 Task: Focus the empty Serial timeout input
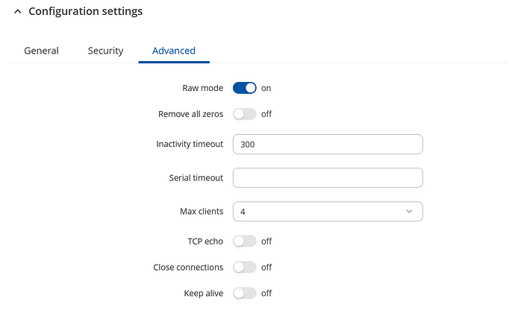[328, 177]
